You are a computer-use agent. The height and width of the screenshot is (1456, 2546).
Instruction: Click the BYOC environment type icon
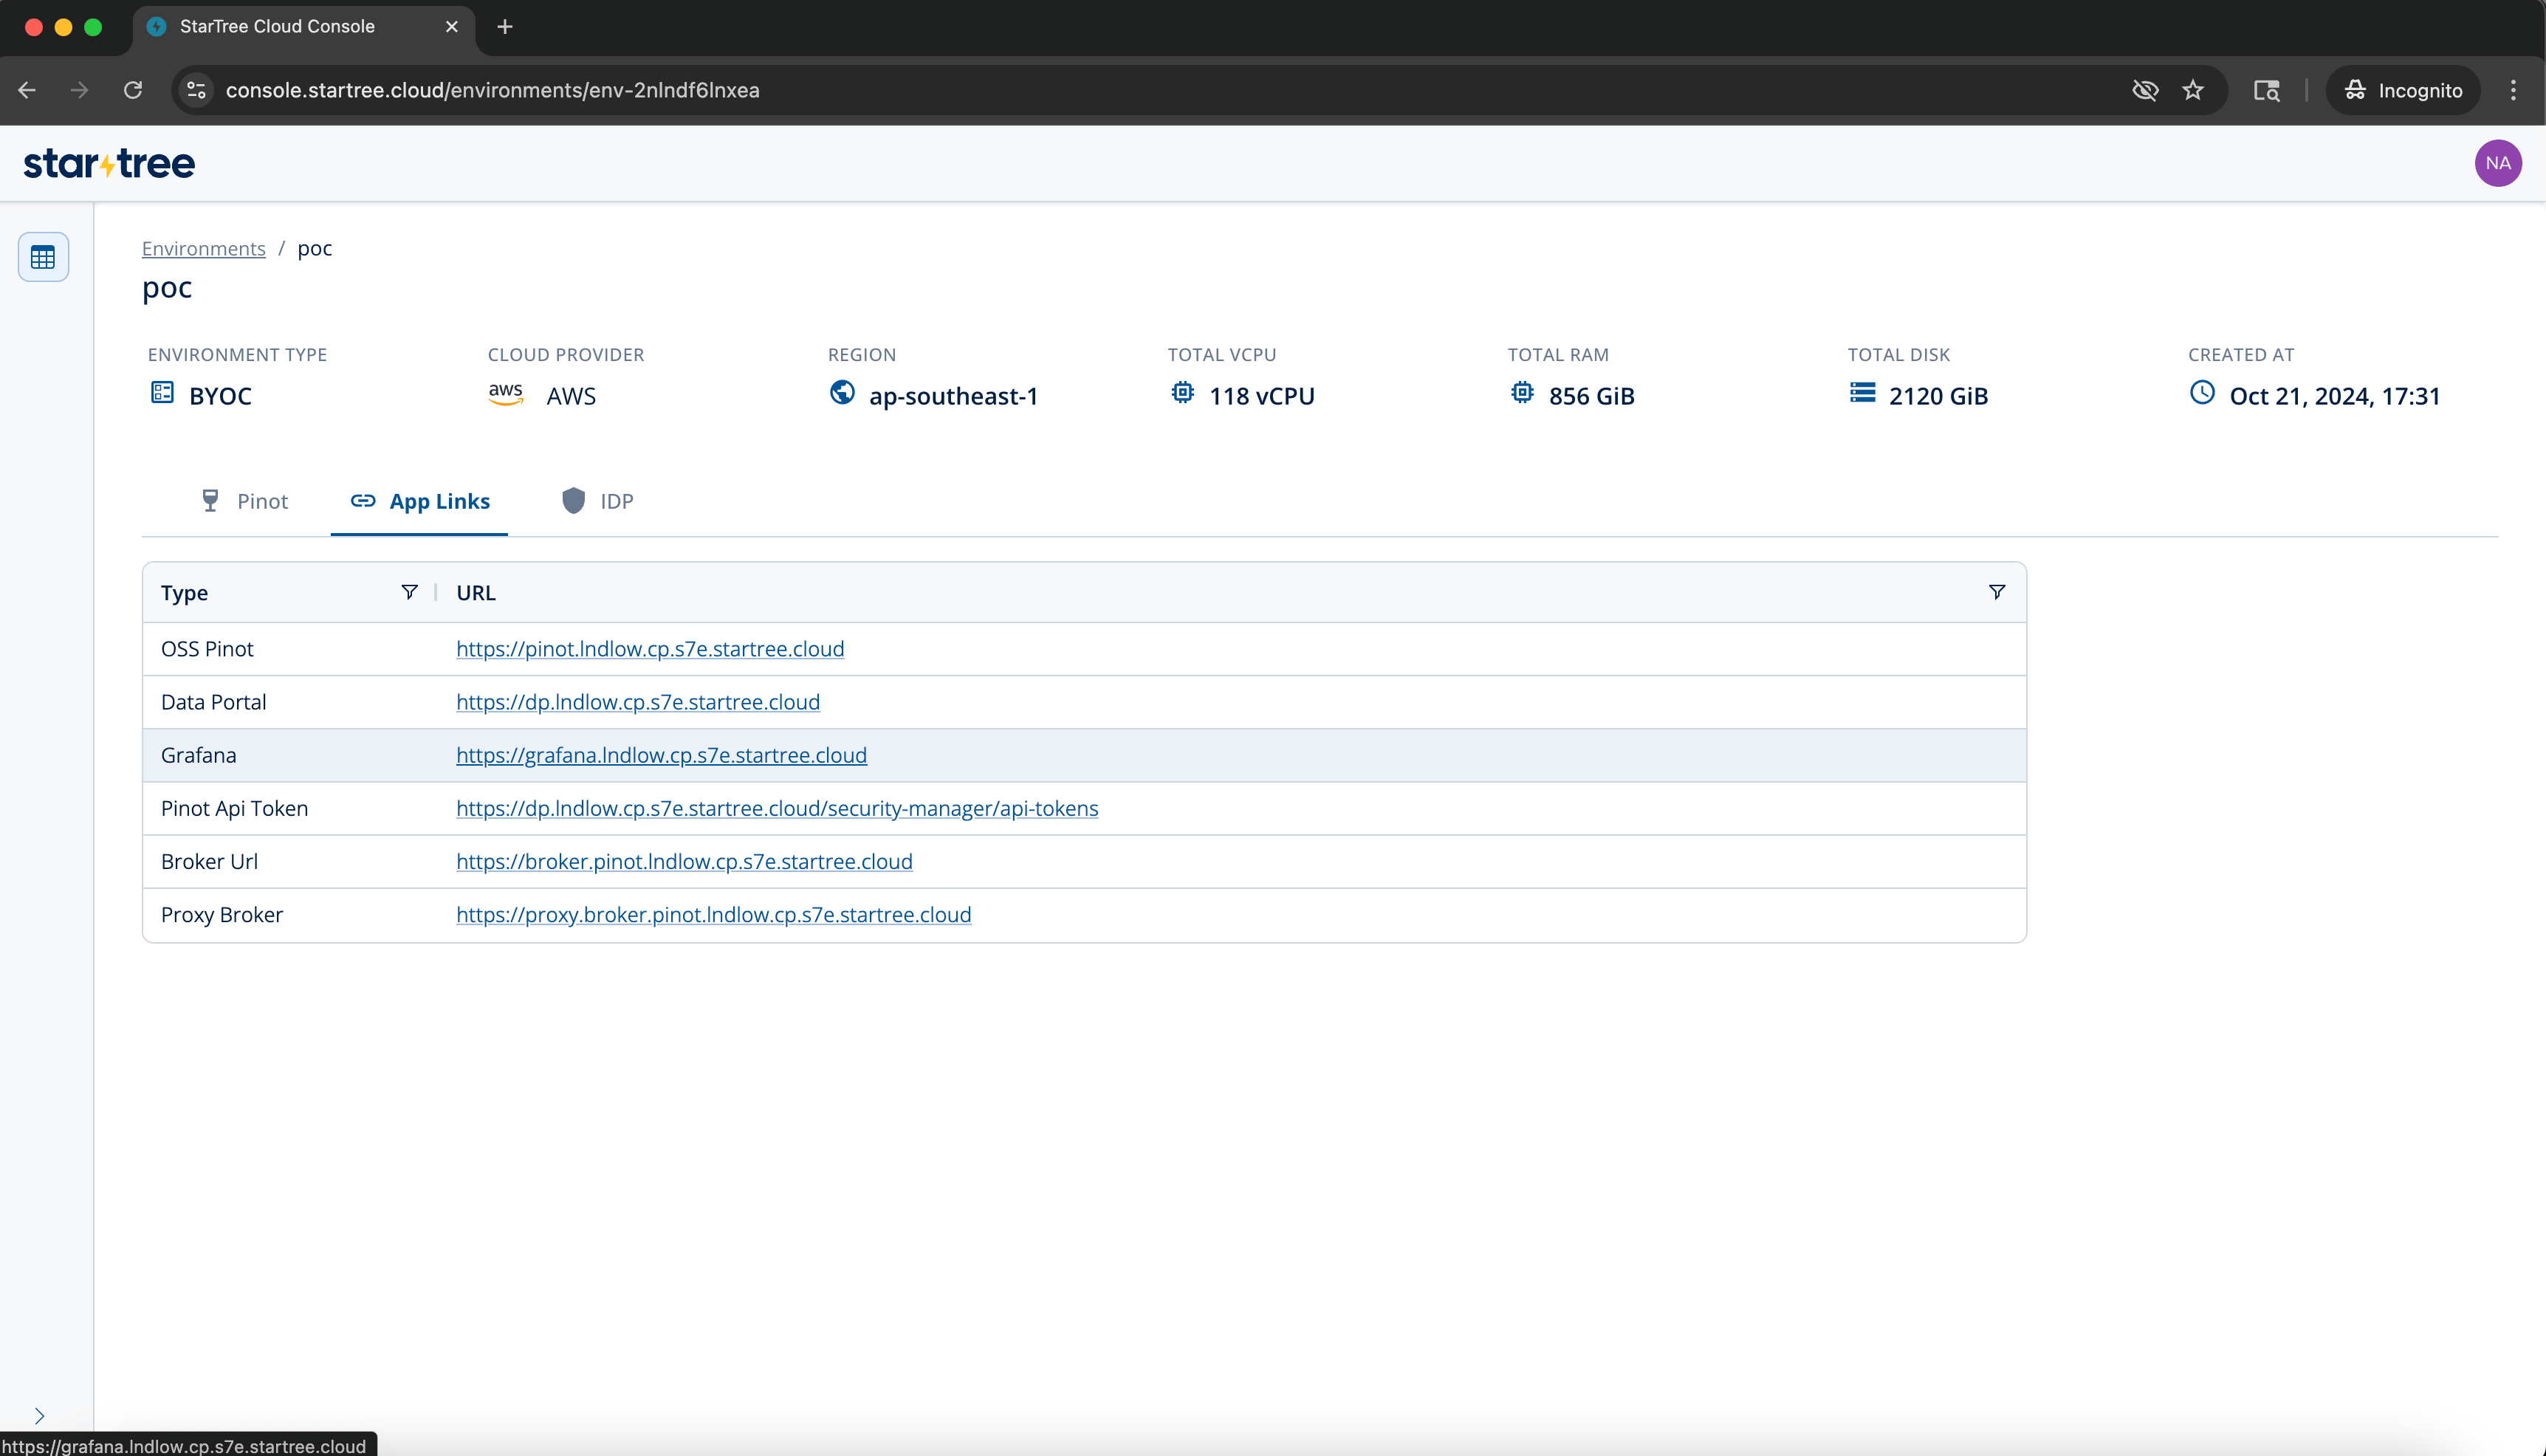pyautogui.click(x=162, y=393)
